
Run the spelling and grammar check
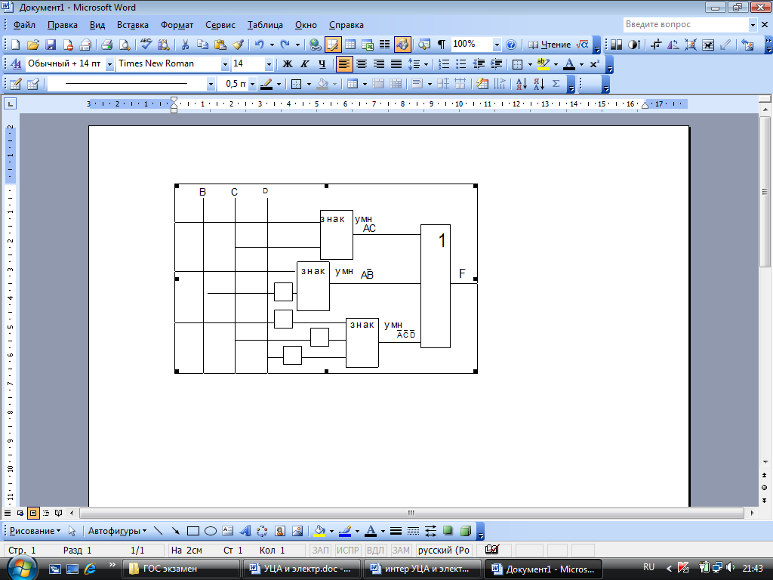[x=146, y=45]
